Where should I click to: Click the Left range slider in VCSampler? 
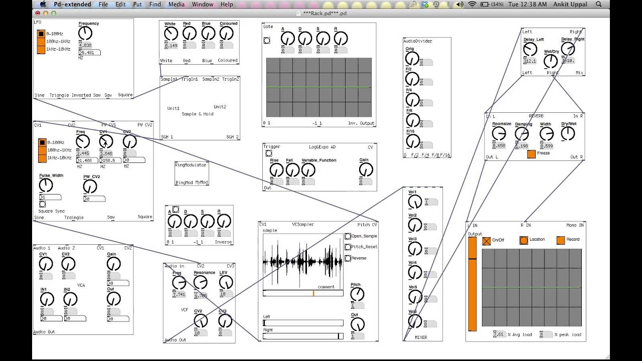click(303, 323)
